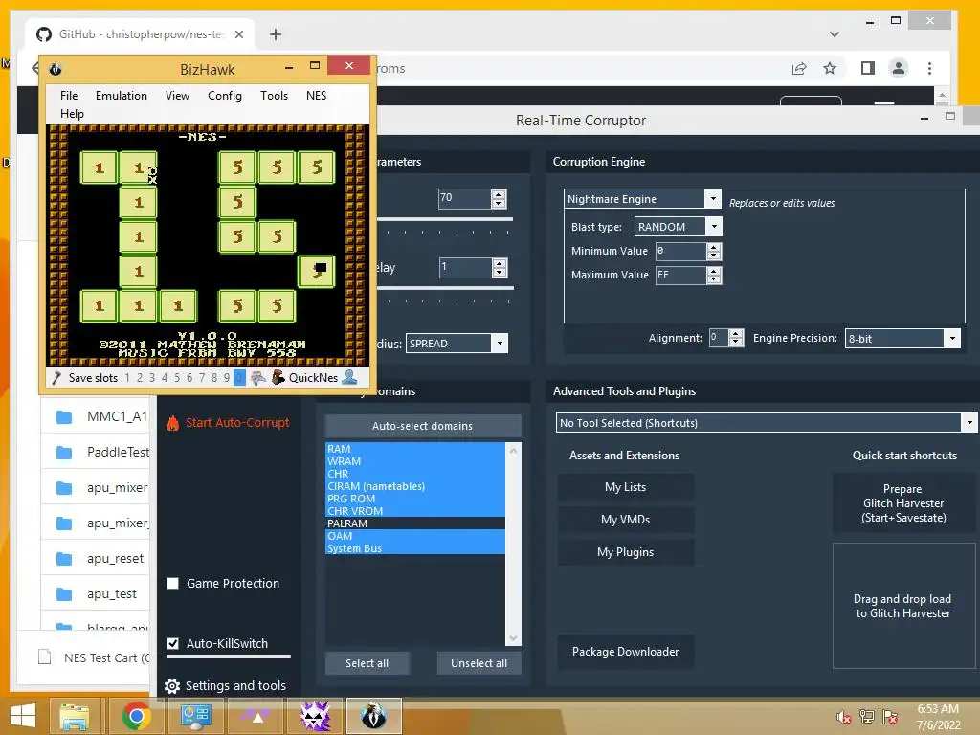Click the muted volume tray icon
This screenshot has width=980, height=735.
843,717
